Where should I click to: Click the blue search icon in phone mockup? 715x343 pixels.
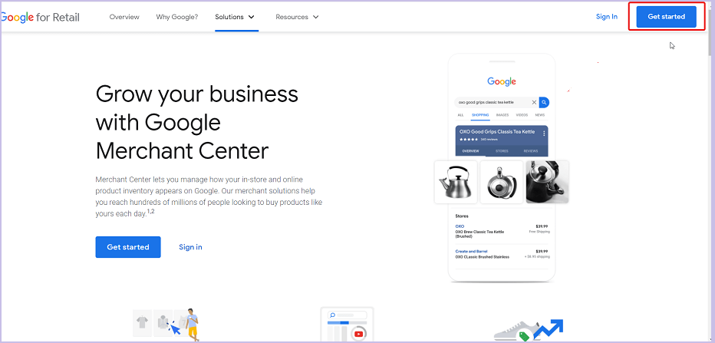544,102
